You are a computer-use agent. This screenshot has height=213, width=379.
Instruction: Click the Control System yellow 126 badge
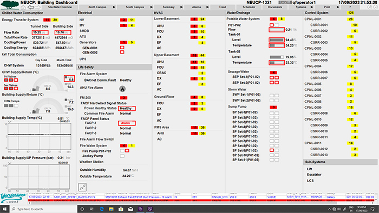pos(351,13)
